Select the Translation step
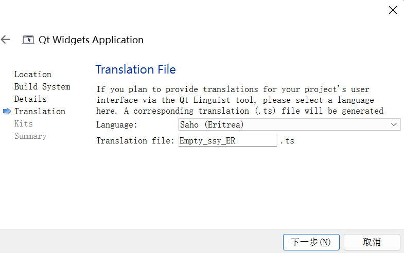Screen dimensions: 404x253 (x=40, y=112)
